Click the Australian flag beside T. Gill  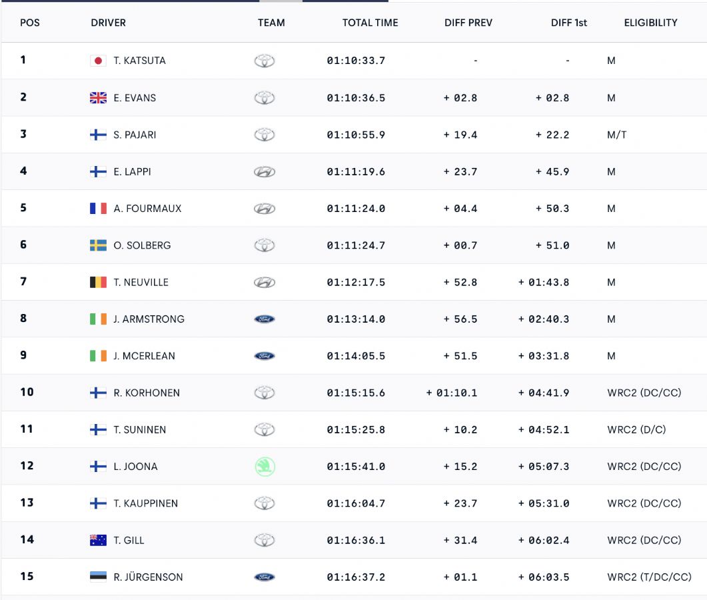click(x=98, y=540)
